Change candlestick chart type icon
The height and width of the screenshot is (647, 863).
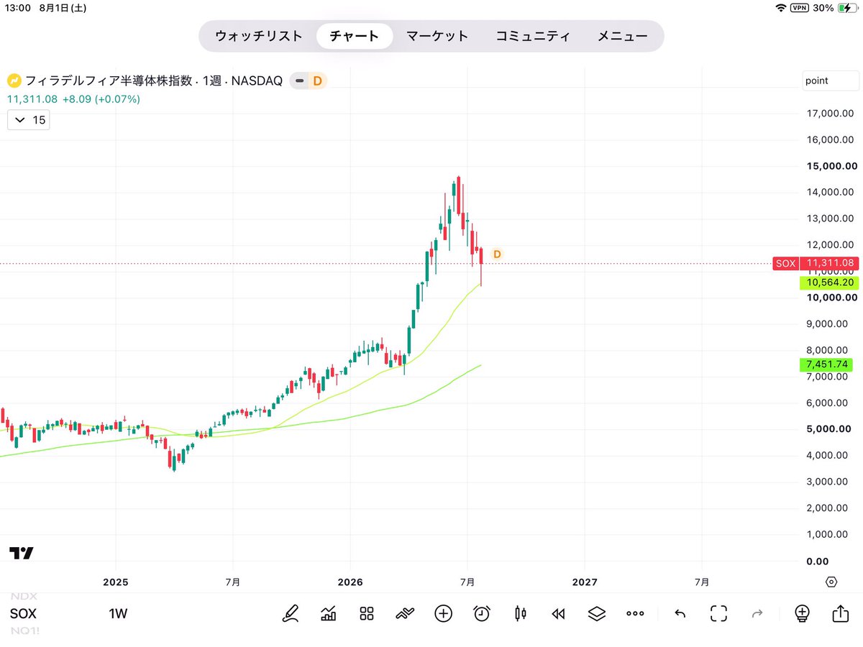(x=521, y=613)
